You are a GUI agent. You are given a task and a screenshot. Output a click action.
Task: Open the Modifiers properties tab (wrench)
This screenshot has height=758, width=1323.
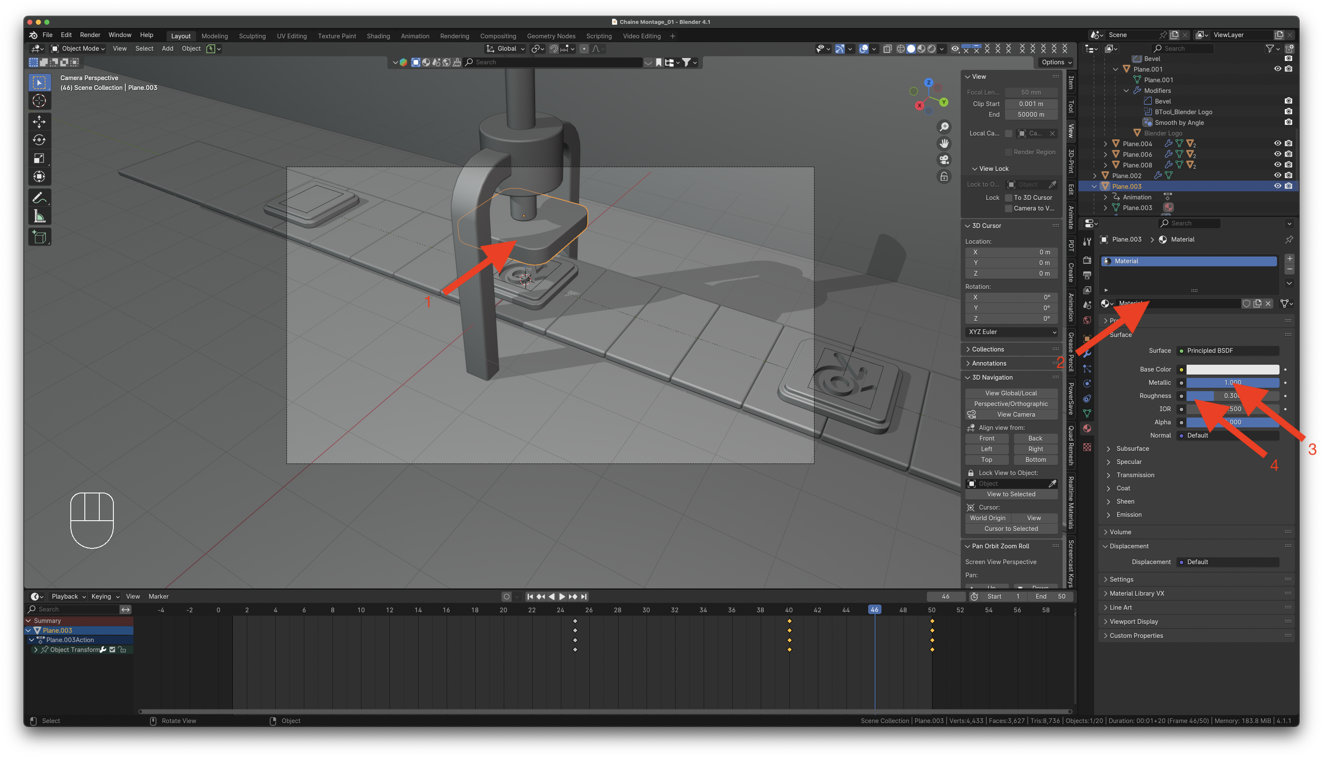[1086, 354]
